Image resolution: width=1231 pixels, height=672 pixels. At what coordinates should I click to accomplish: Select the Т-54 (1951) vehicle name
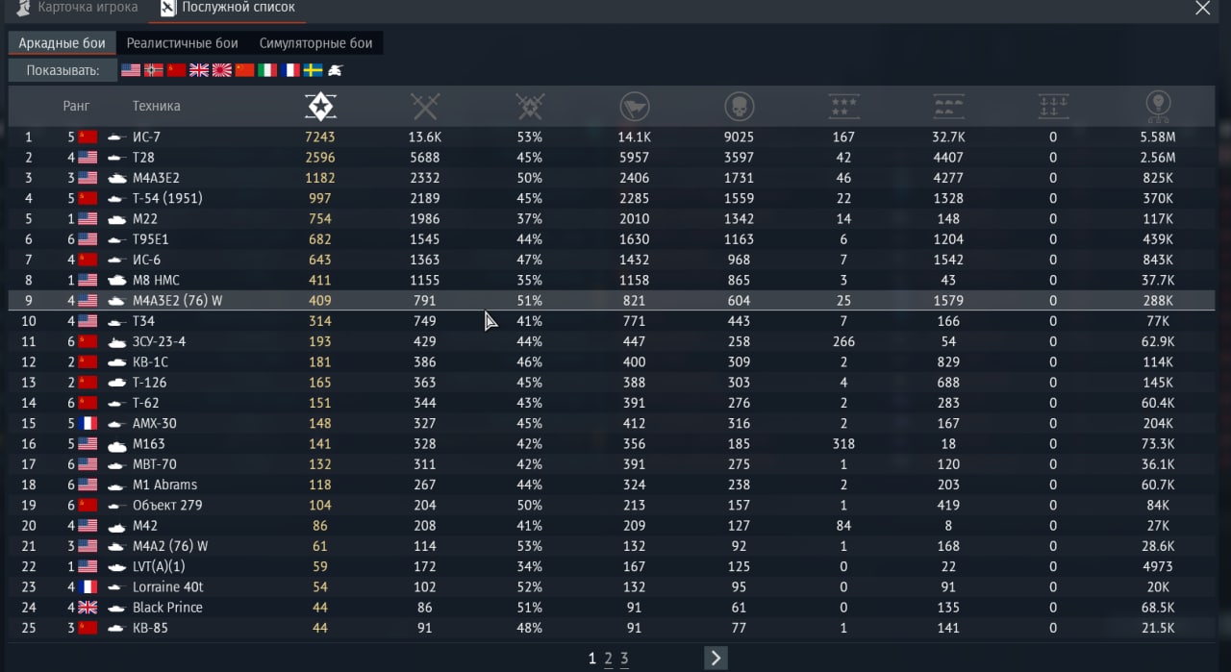click(x=167, y=198)
